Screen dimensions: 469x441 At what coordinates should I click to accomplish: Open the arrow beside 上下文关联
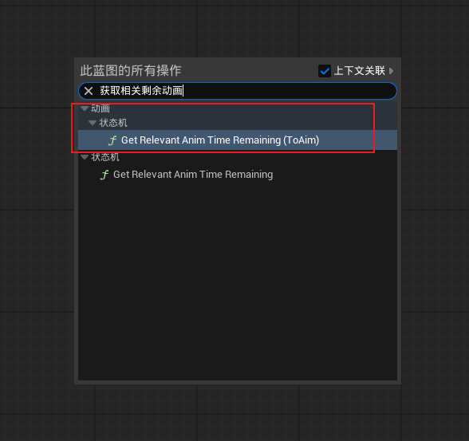pyautogui.click(x=391, y=71)
